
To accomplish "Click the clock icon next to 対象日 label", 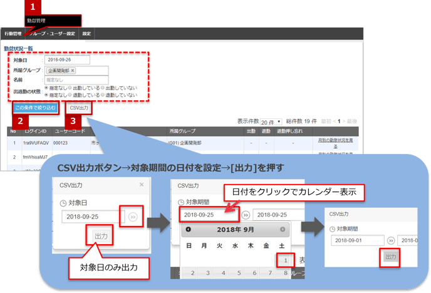I will 63,203.
